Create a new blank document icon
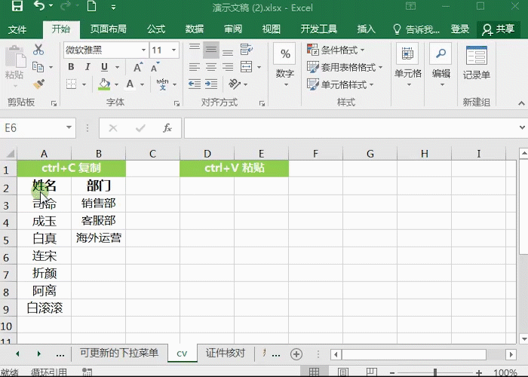Screen dimensions: 528x377 91,6
